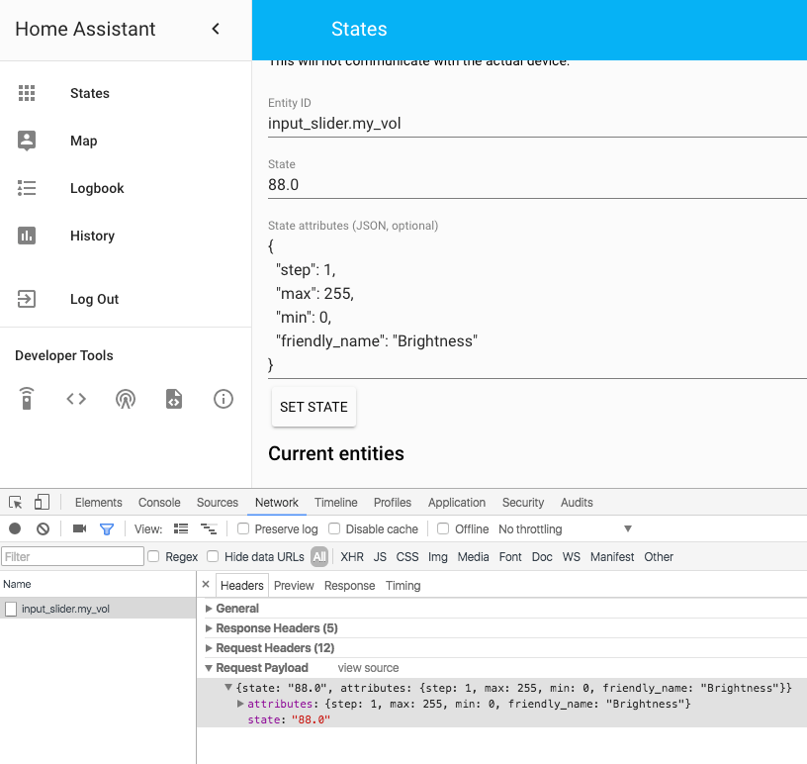Open the History sidebar chart icon
Viewport: 807px width, 764px height.
coord(27,236)
